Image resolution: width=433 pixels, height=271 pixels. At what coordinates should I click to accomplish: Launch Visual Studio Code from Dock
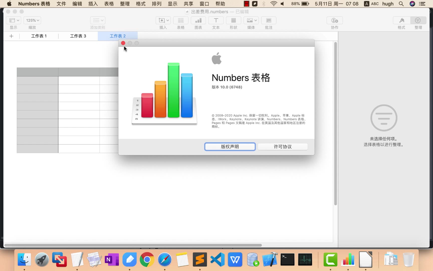point(217,259)
